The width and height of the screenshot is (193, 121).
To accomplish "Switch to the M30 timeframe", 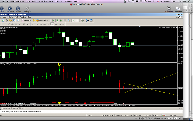I will 44,24.
